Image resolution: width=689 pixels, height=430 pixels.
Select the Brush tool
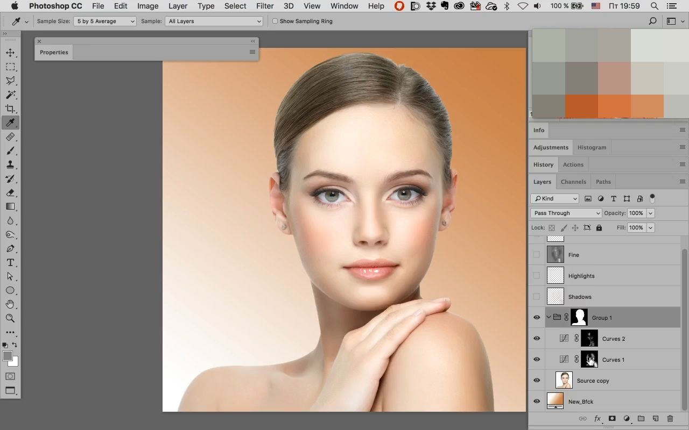[x=10, y=151]
